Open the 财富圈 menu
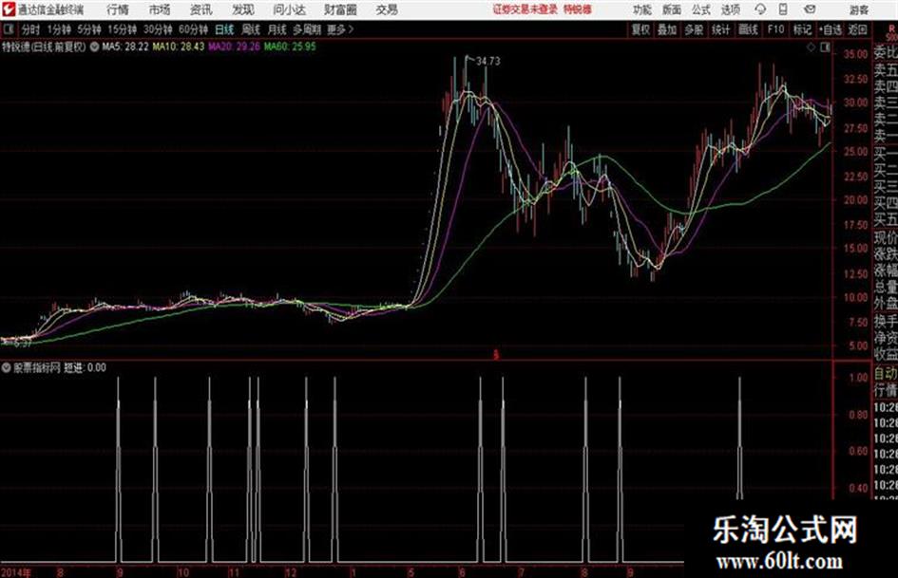Viewport: 898px width, 578px height. click(x=340, y=9)
